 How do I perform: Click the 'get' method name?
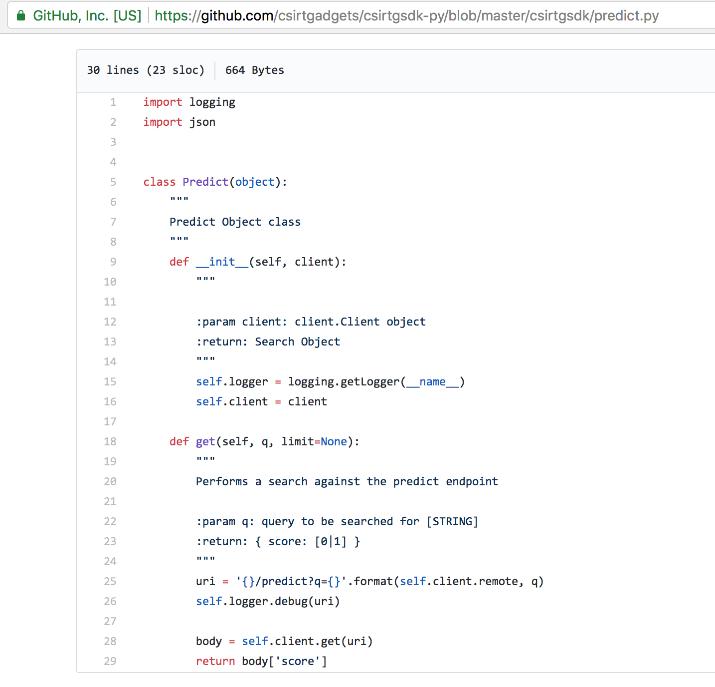[x=205, y=442]
